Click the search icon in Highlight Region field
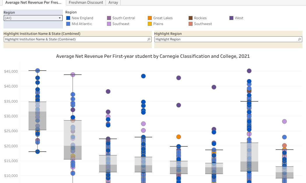Viewport: 306px width, 183px height. (300, 39)
